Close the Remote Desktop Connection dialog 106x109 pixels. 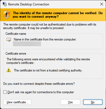[102, 4]
